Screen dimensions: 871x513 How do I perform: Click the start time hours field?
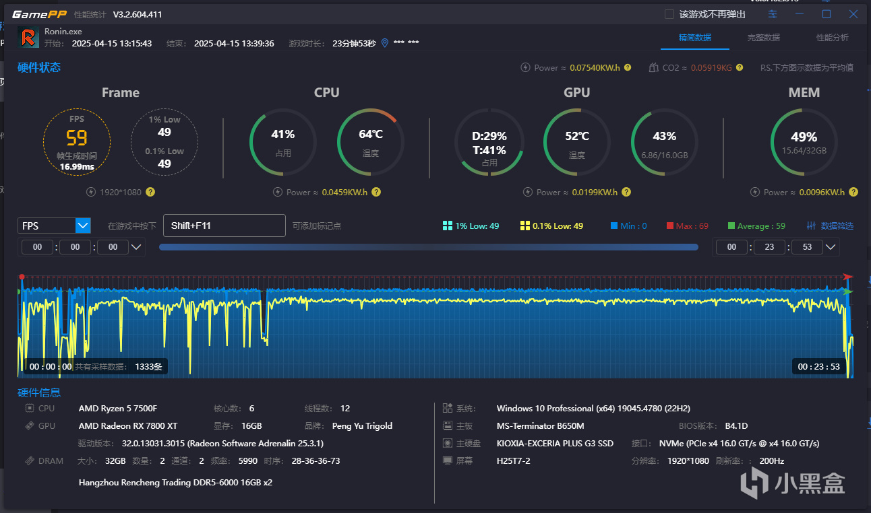pos(37,247)
